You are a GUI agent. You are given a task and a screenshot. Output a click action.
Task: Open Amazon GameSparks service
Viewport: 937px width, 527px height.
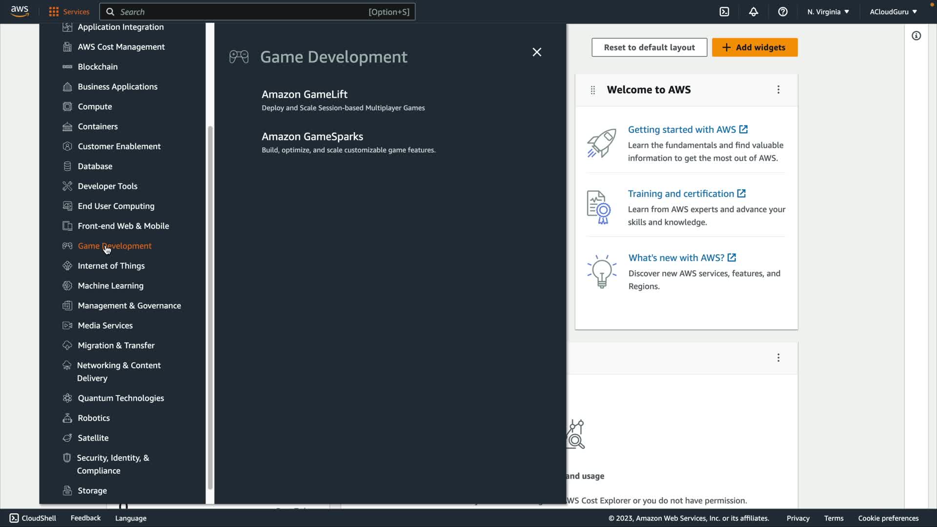click(312, 137)
